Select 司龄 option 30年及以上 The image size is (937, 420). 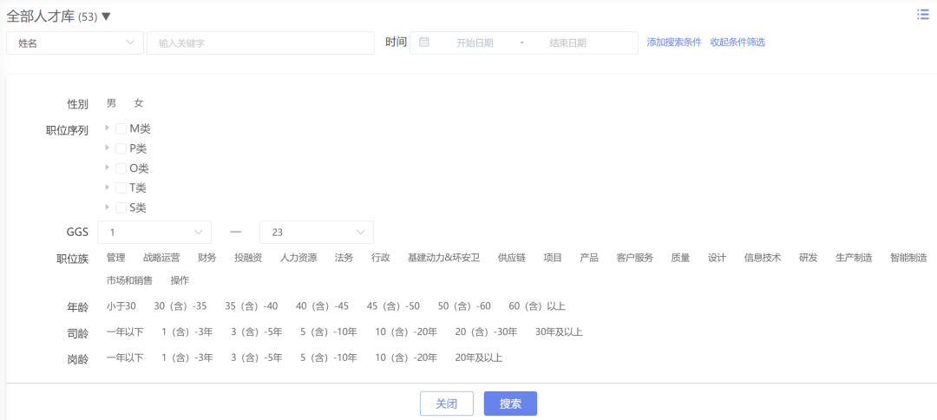[559, 332]
